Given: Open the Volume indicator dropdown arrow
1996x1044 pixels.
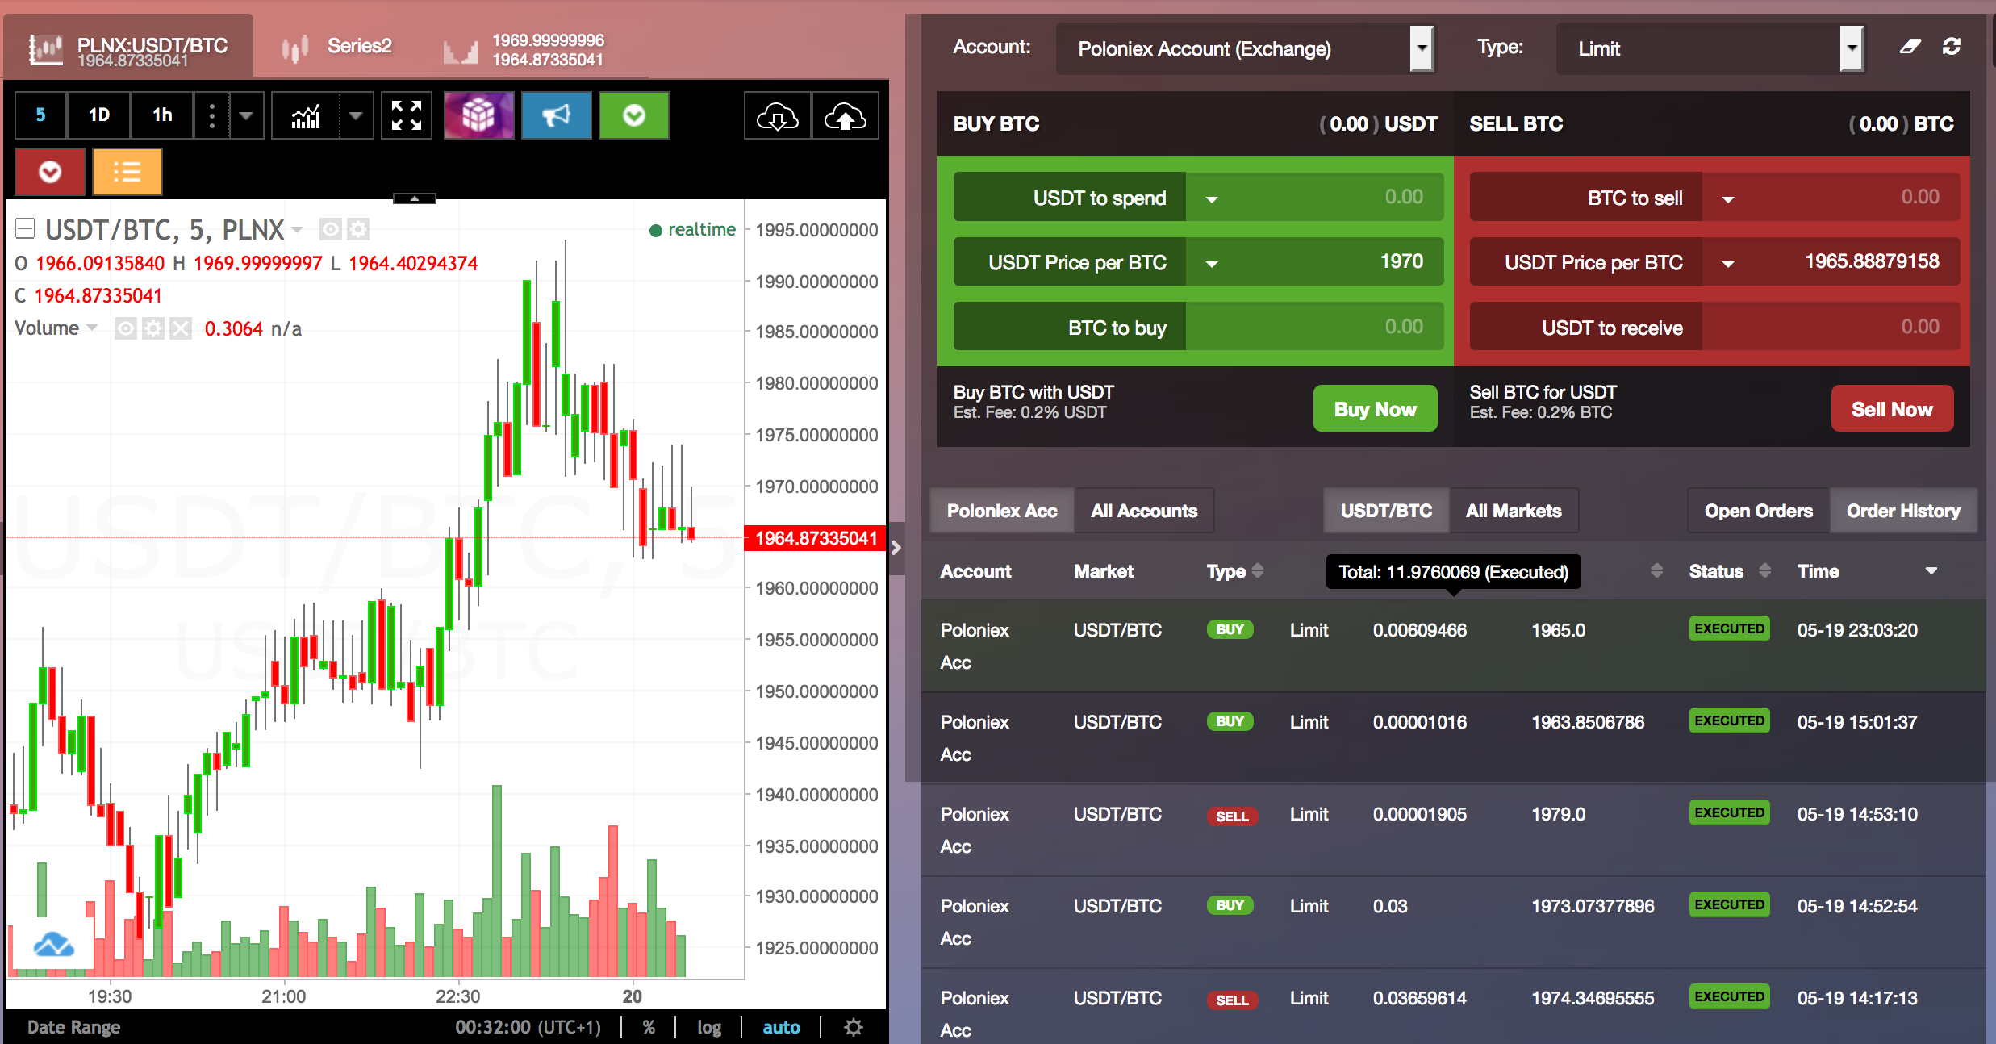Looking at the screenshot, I should pos(92,328).
